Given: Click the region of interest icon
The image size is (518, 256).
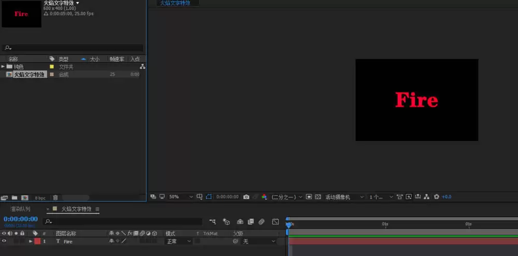Looking at the screenshot, I should pyautogui.click(x=309, y=197).
